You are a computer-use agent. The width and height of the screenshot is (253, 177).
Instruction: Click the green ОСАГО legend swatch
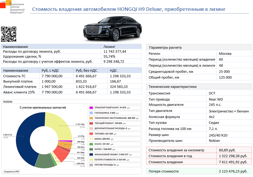[91, 144]
